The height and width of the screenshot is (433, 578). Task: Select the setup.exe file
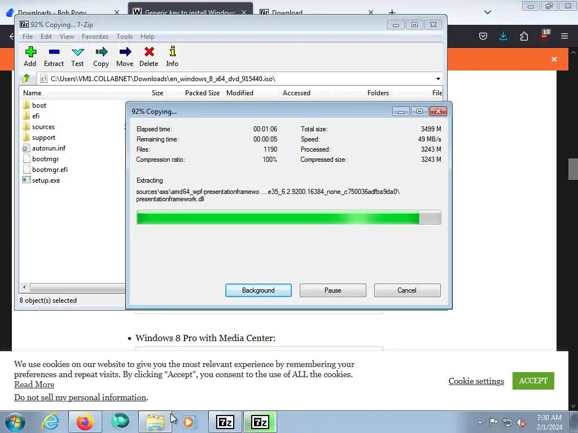pyautogui.click(x=41, y=180)
